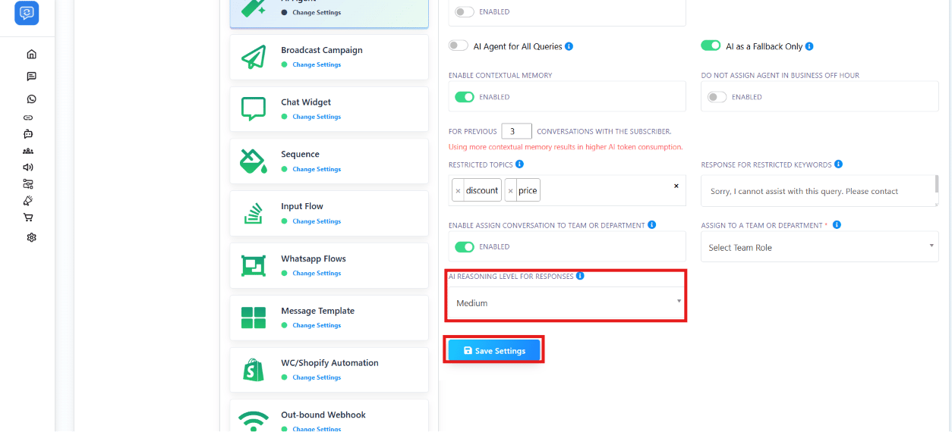Select the Whatsapp Flows title
Viewport: 952px width, 432px height.
(x=314, y=258)
